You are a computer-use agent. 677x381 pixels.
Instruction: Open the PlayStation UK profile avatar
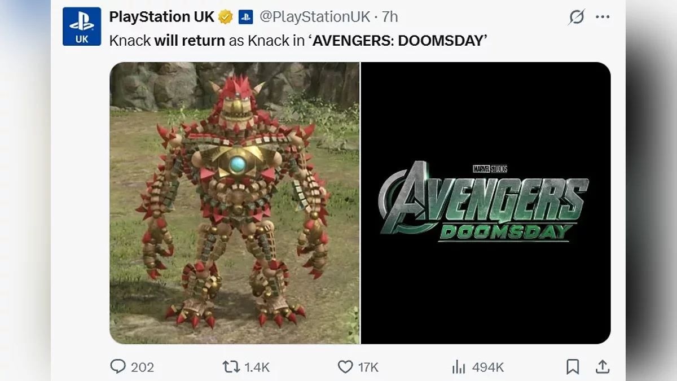[82, 27]
